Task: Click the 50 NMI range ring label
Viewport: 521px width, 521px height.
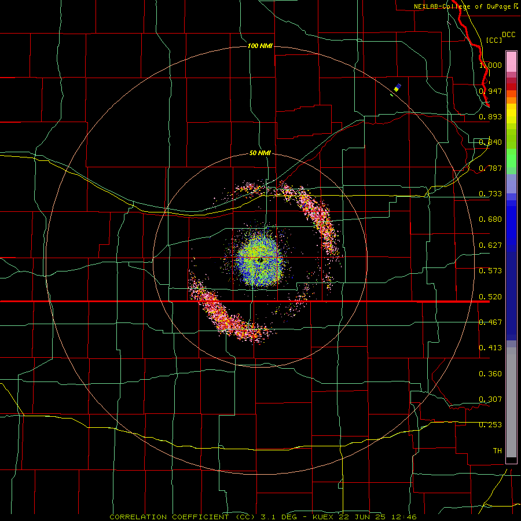Action: 260,153
